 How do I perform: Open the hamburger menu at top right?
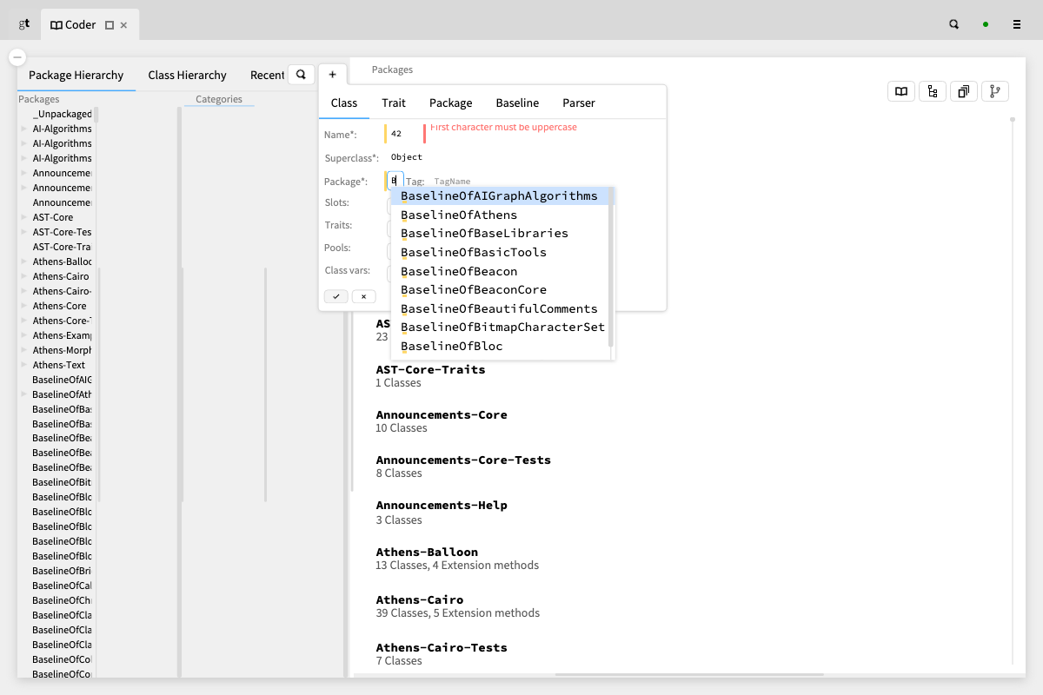coord(1017,24)
